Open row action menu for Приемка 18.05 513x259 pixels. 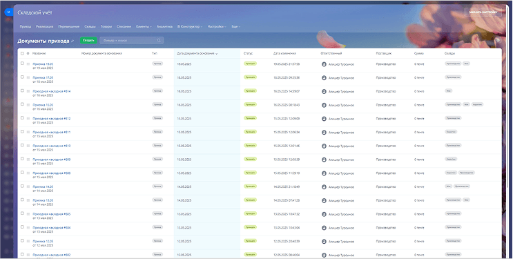tap(28, 64)
